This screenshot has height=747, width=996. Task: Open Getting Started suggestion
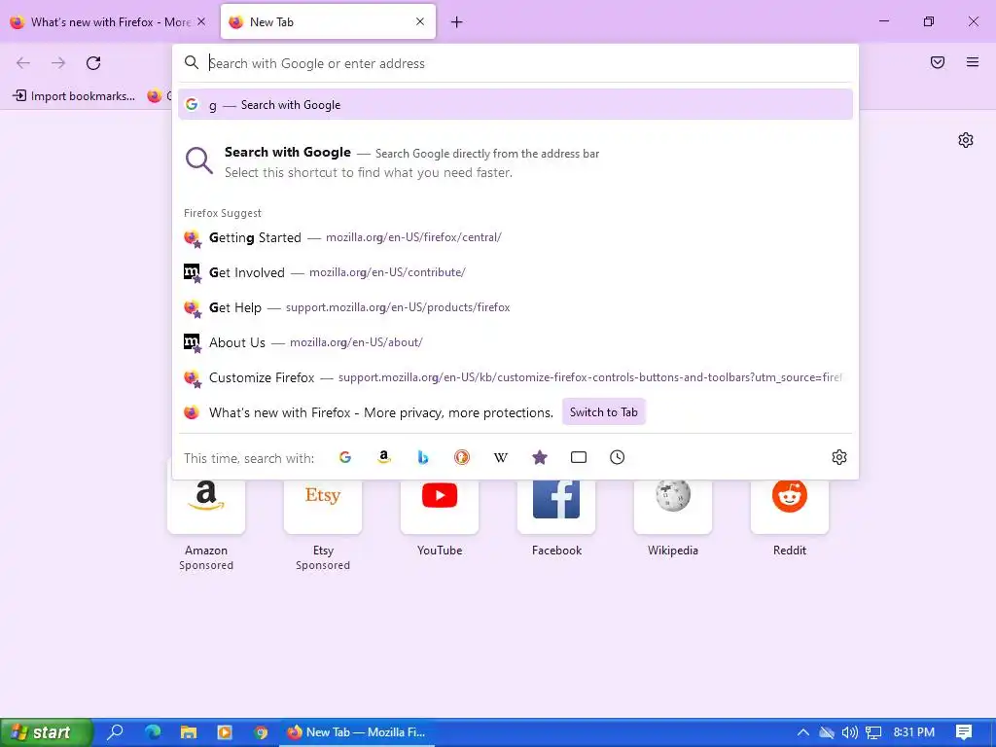coord(516,237)
